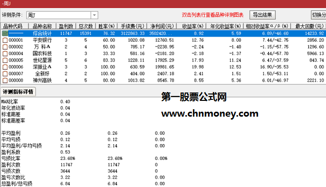Click the 综合统计 summary row icon
The width and height of the screenshot is (326, 187).
click(5, 33)
